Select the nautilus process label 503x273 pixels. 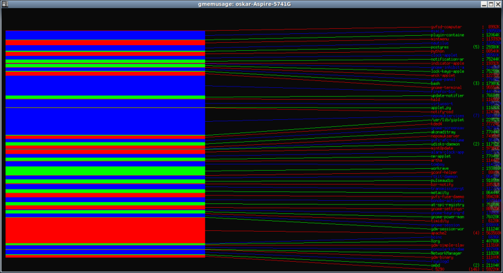point(439,43)
